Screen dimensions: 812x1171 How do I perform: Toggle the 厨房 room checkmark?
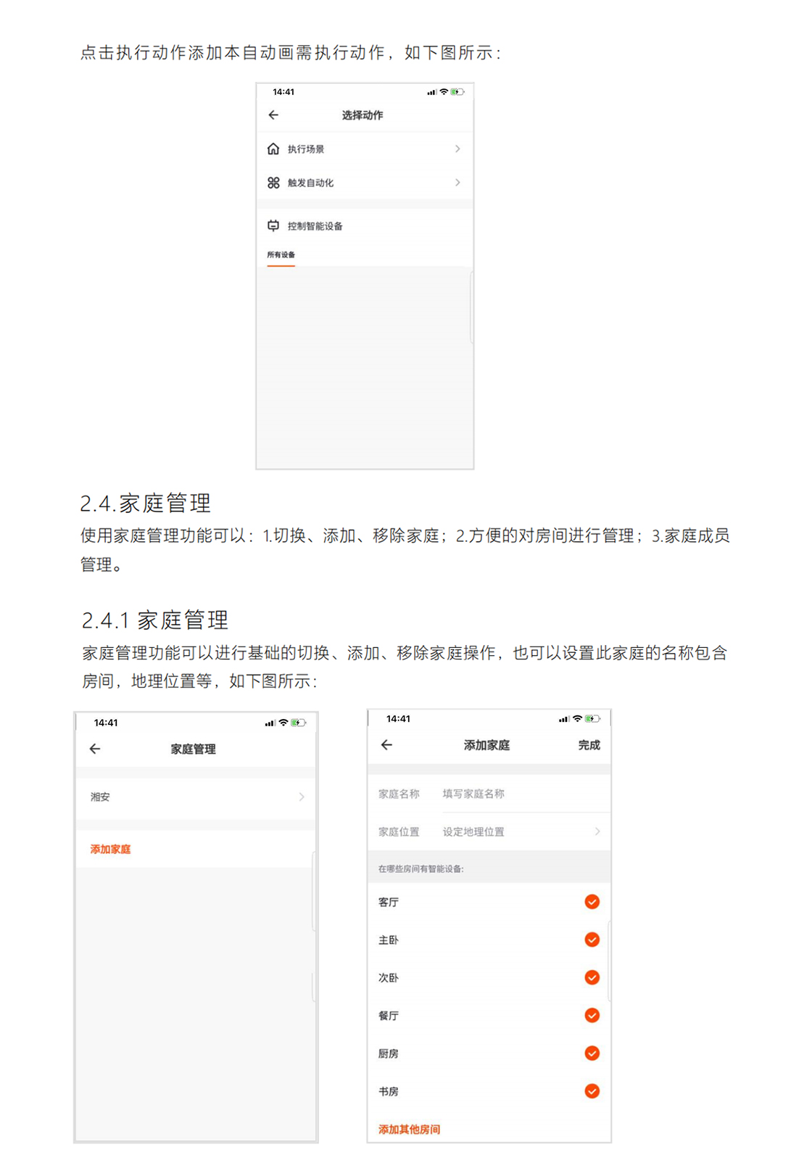592,1053
